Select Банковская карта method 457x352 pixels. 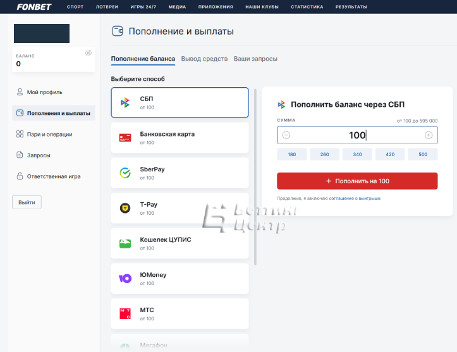click(x=180, y=138)
